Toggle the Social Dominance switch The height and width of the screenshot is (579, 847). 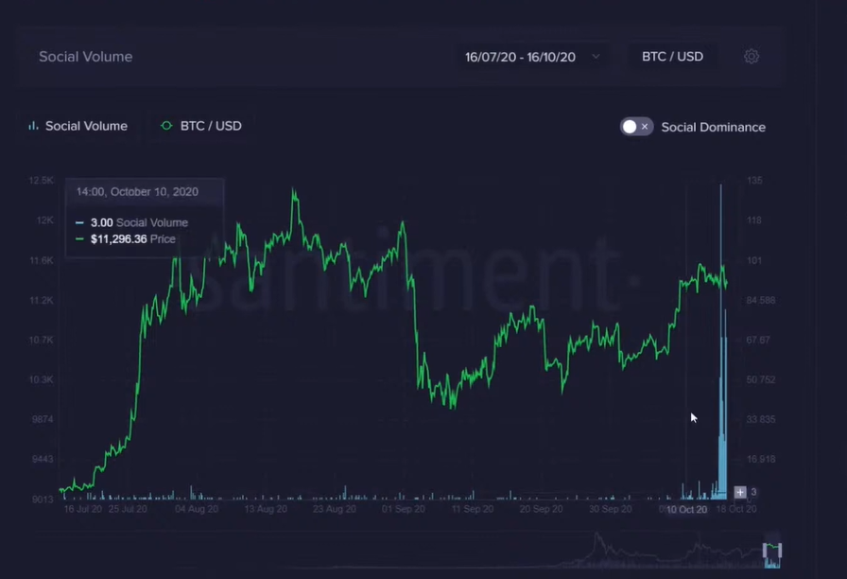(x=636, y=127)
